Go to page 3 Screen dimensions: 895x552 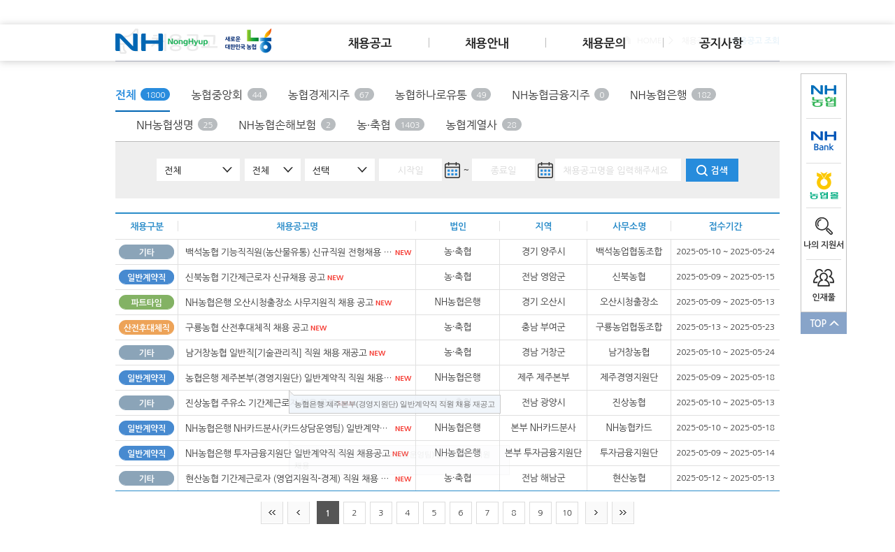tap(381, 513)
